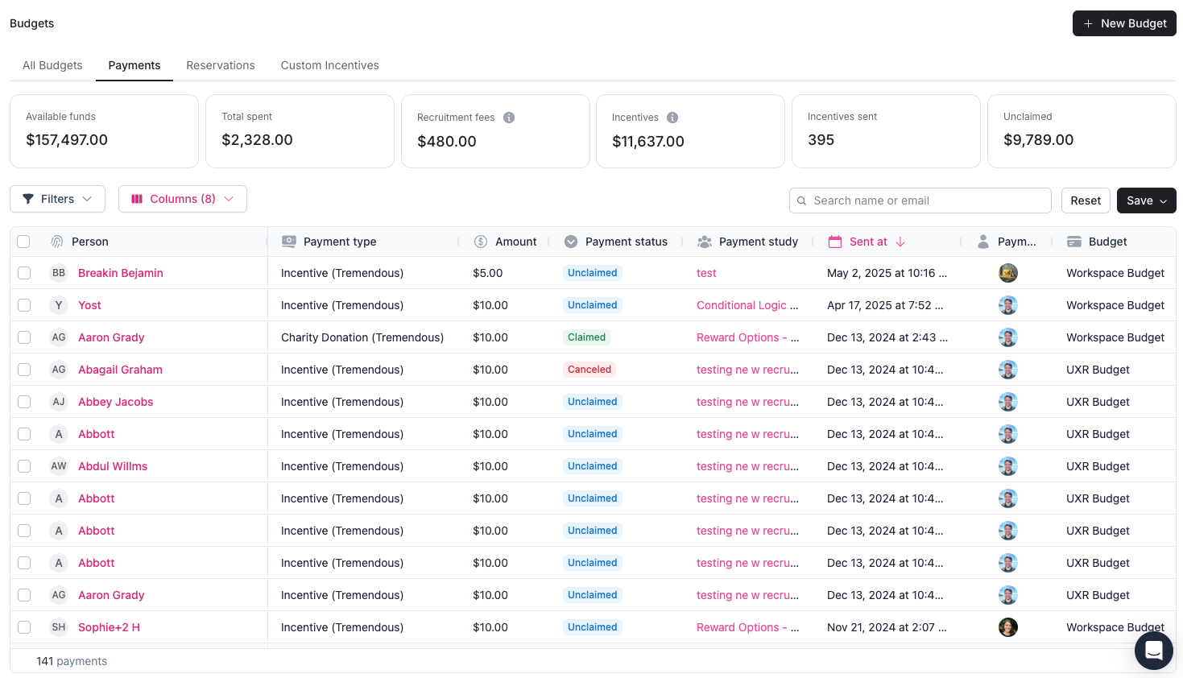Click the Amount column dollar icon
The height and width of the screenshot is (678, 1183).
tap(481, 242)
